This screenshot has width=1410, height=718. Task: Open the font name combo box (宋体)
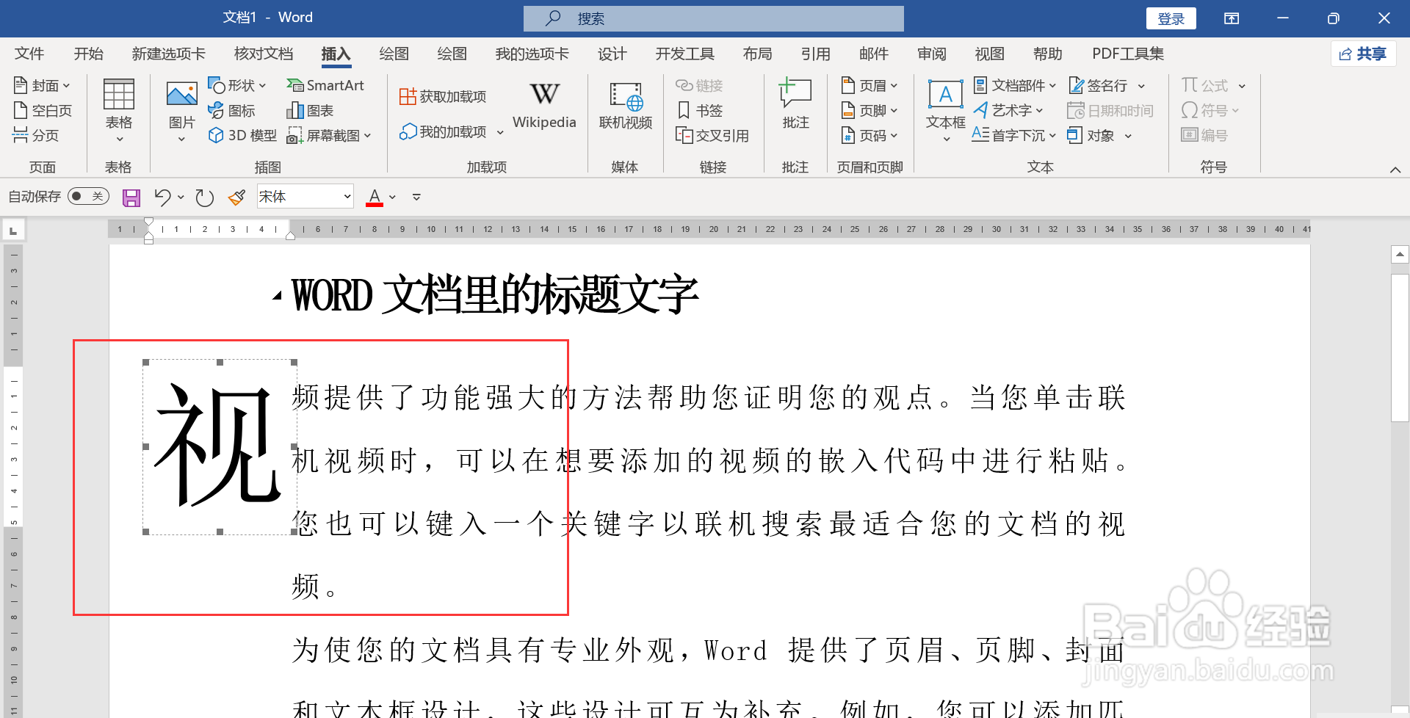click(x=305, y=197)
